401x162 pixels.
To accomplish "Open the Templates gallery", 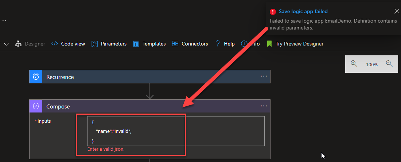I will click(x=149, y=44).
